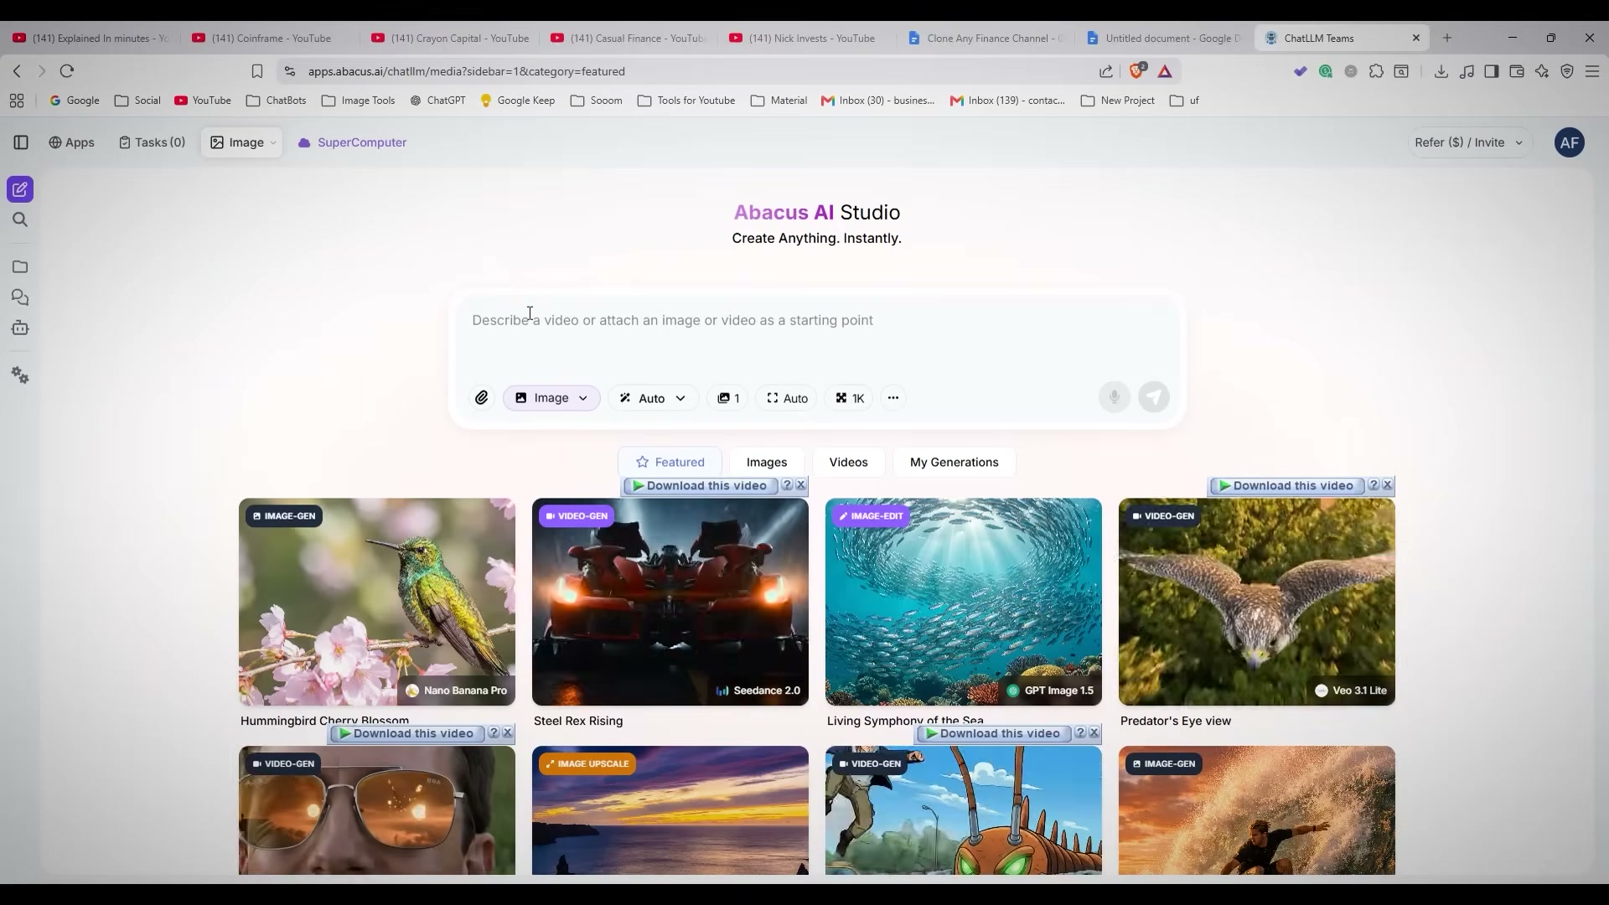Go back to the previous page

pos(18,71)
